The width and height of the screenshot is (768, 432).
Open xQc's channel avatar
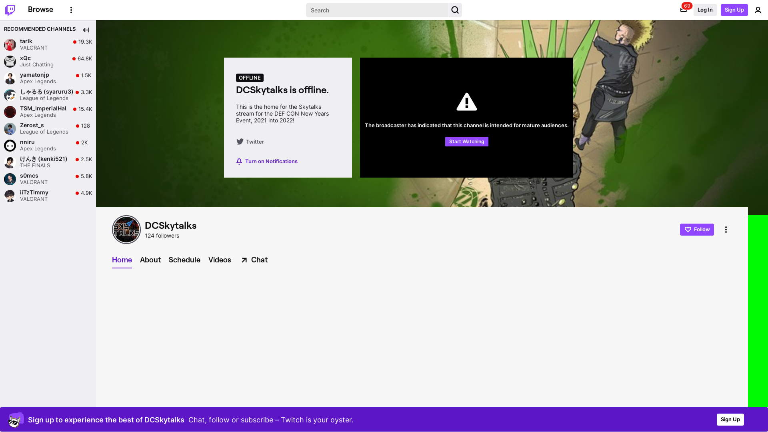point(10,61)
